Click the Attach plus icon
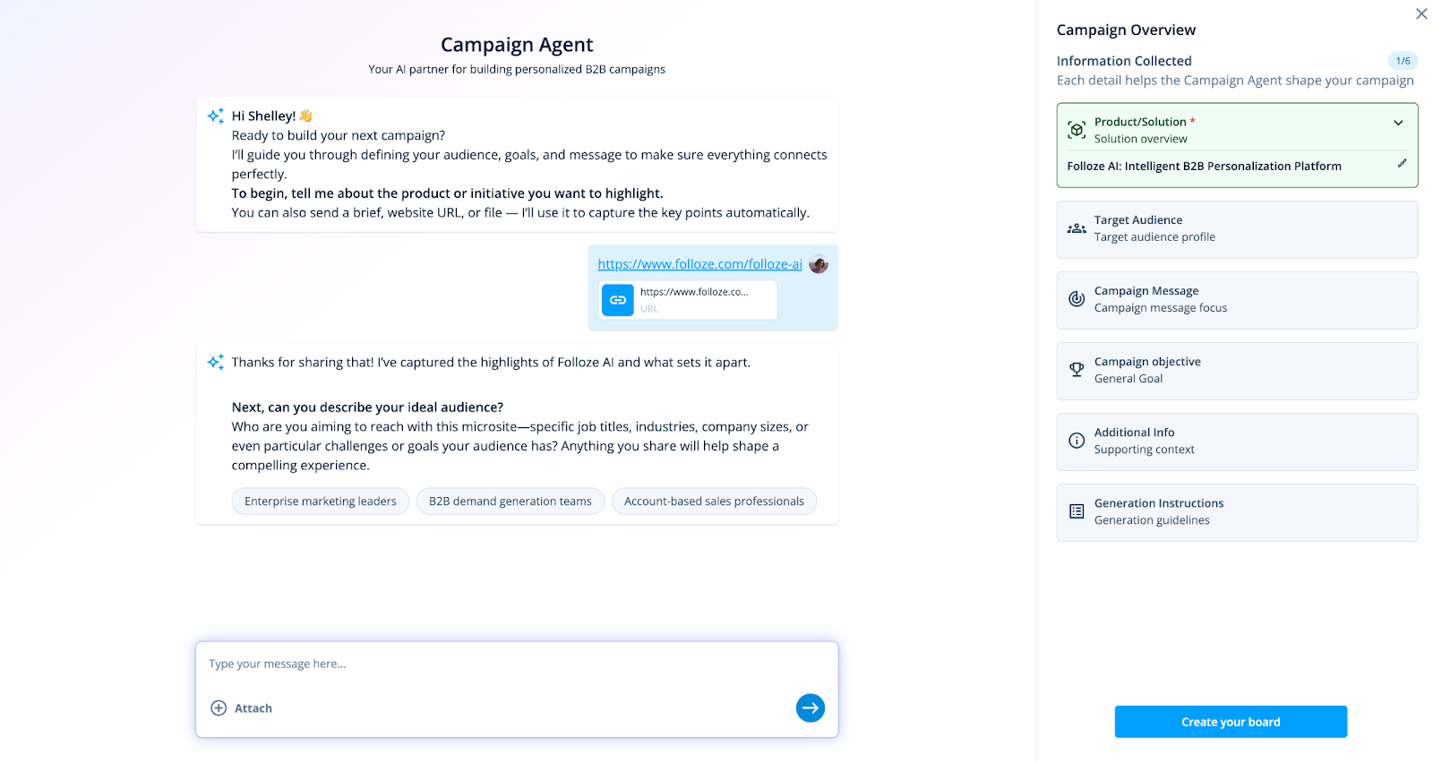The height and width of the screenshot is (763, 1433). click(219, 708)
